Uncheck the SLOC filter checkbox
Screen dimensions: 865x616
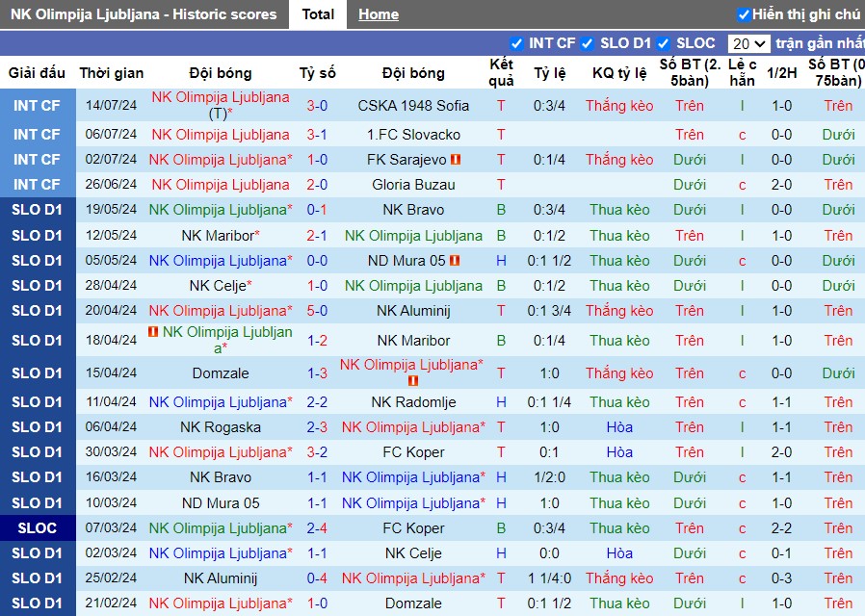664,43
